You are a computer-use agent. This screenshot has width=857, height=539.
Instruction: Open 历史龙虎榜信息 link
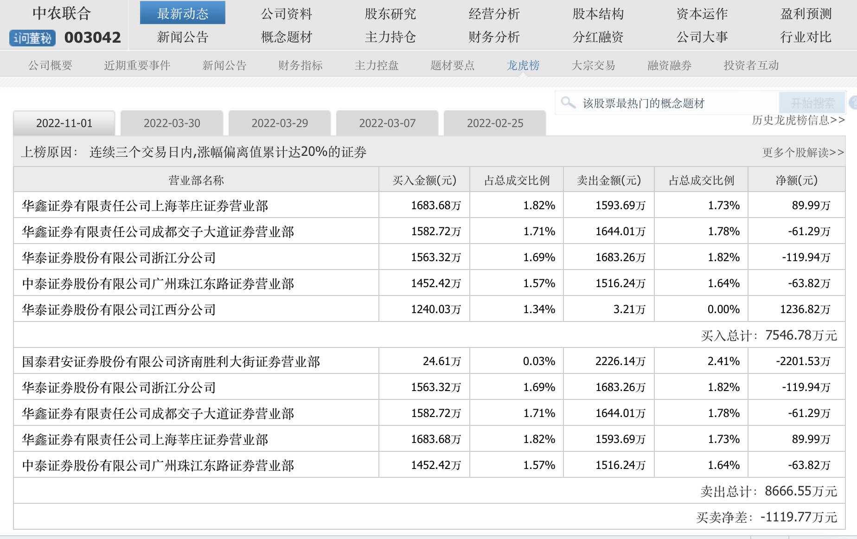(x=798, y=121)
